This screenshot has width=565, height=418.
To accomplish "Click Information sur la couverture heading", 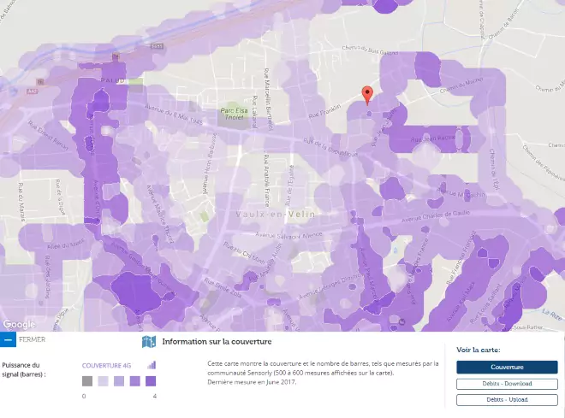I will pyautogui.click(x=217, y=341).
